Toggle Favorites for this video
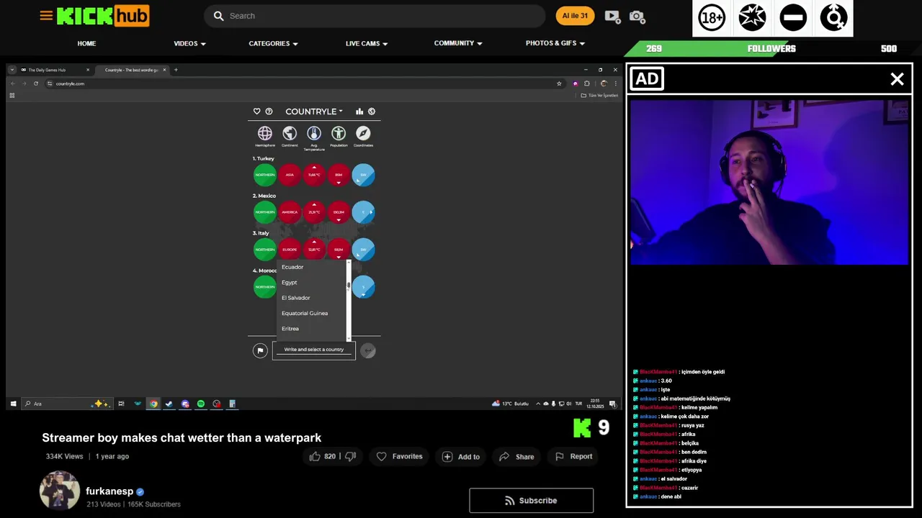 399,456
